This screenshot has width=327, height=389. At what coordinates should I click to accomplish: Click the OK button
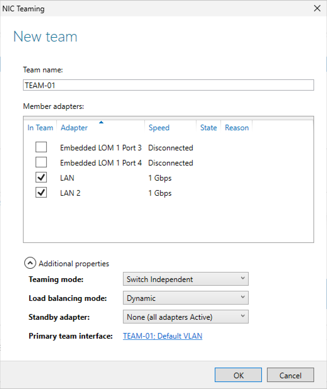(238, 375)
